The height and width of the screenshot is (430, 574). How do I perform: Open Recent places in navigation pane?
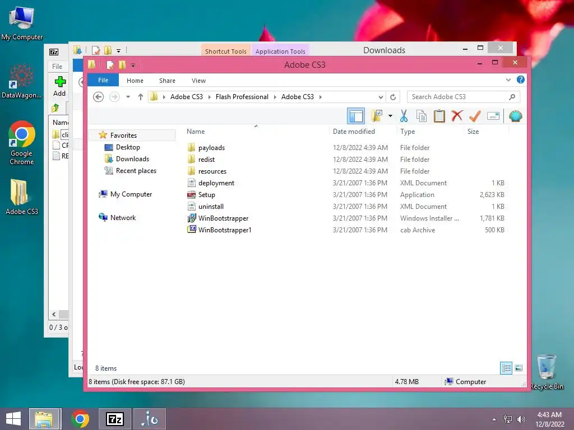pyautogui.click(x=136, y=171)
